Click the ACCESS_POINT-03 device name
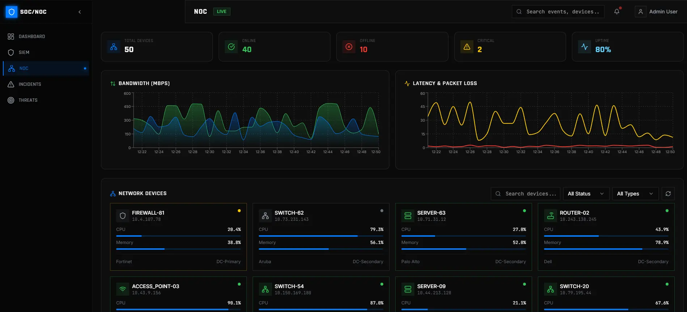 (x=156, y=286)
